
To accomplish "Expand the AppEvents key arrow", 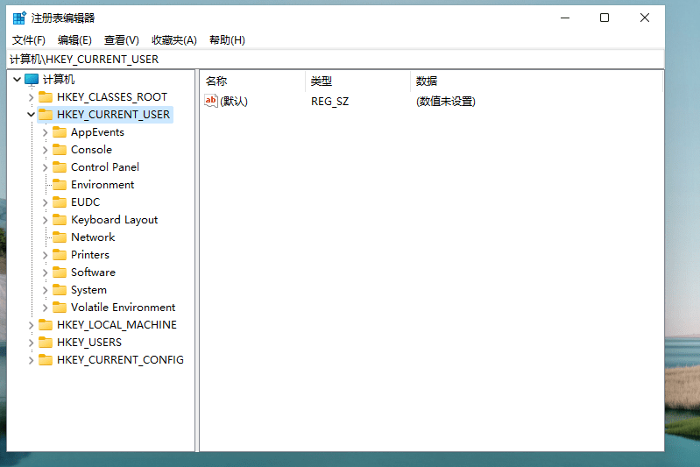I will pos(45,132).
